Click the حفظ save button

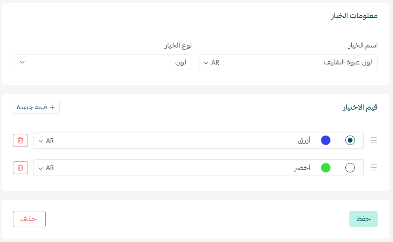363,219
